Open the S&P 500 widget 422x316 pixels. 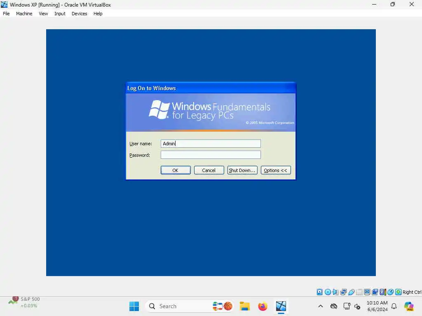pyautogui.click(x=24, y=302)
